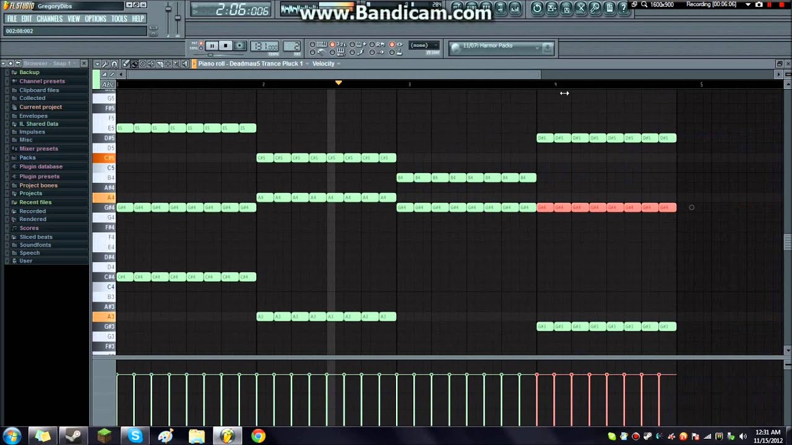The width and height of the screenshot is (792, 445).
Task: Stop playback in the transport panel
Action: pyautogui.click(x=226, y=46)
